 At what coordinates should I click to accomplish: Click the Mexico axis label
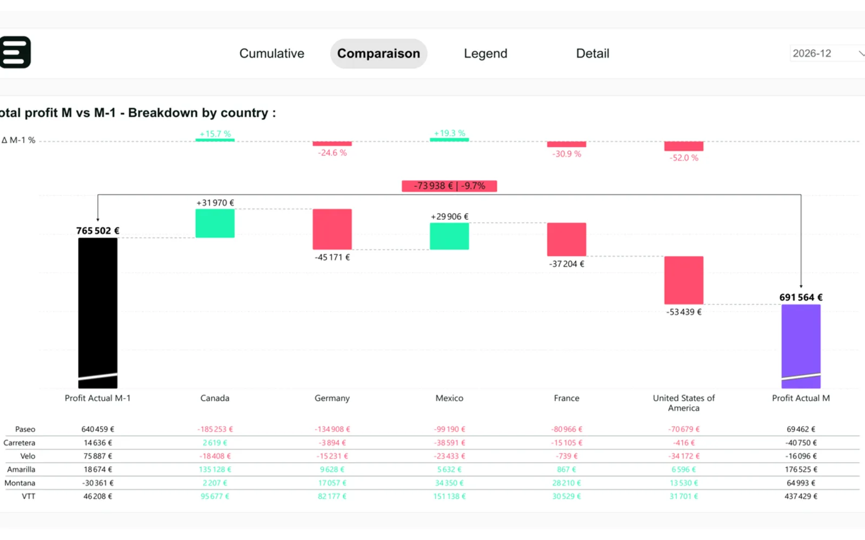pyautogui.click(x=449, y=398)
